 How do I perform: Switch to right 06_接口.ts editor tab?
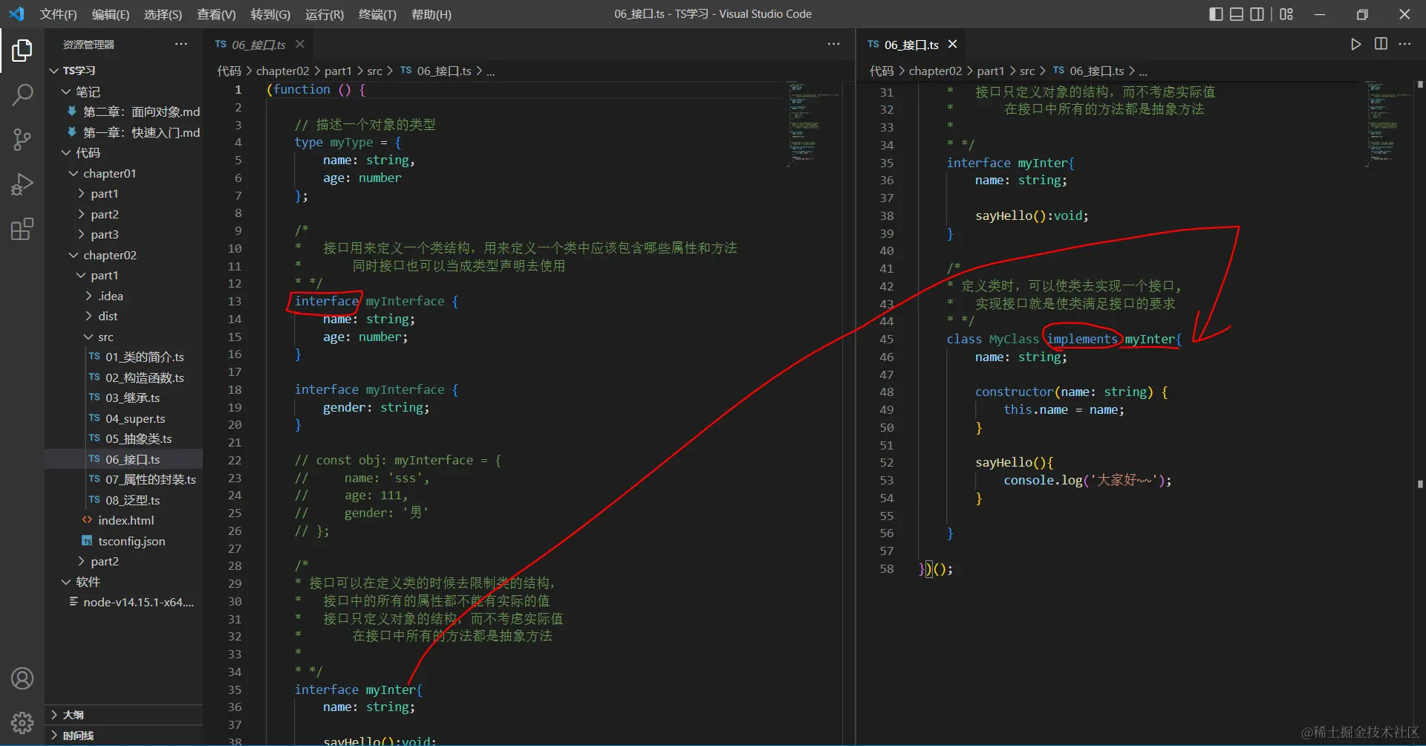click(x=912, y=45)
